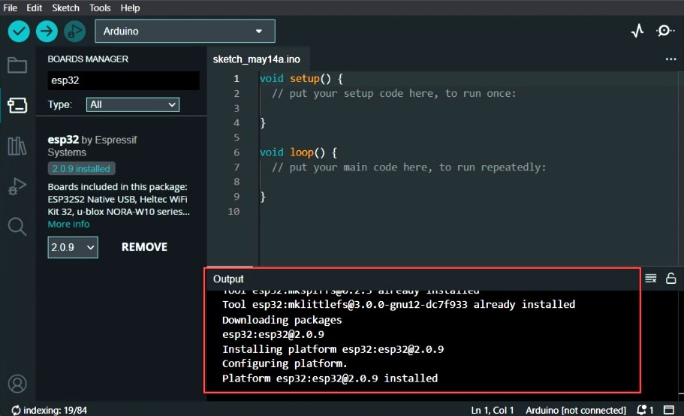Click the mklittlefs already installed output line
684x416 pixels.
click(399, 304)
